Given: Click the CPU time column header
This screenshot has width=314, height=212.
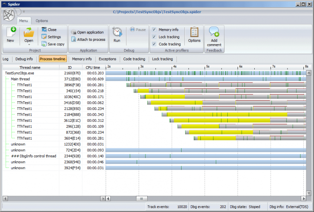Looking at the screenshot, I should click(92, 67).
